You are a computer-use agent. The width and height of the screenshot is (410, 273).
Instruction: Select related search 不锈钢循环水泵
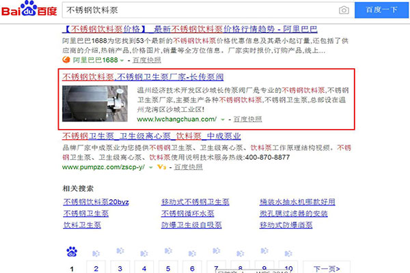pyautogui.click(x=188, y=214)
